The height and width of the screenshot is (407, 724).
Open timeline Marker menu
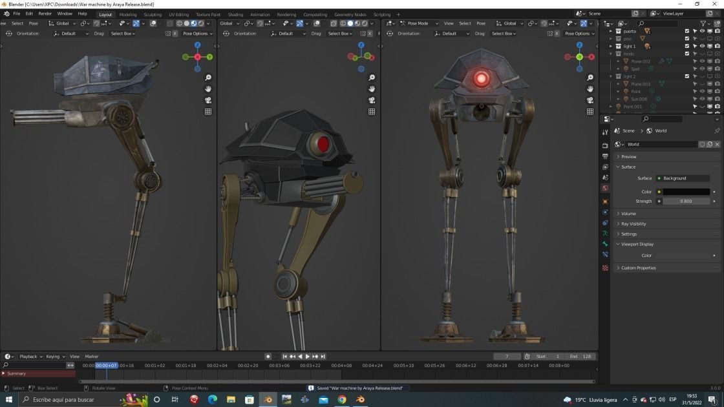click(91, 356)
